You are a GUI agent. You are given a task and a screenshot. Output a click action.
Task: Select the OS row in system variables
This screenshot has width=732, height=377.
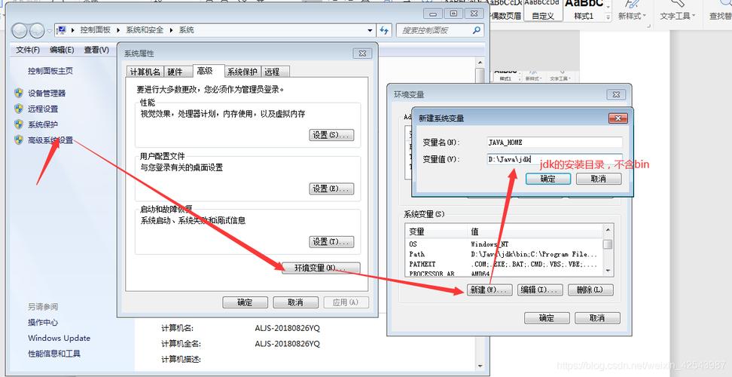coord(503,244)
